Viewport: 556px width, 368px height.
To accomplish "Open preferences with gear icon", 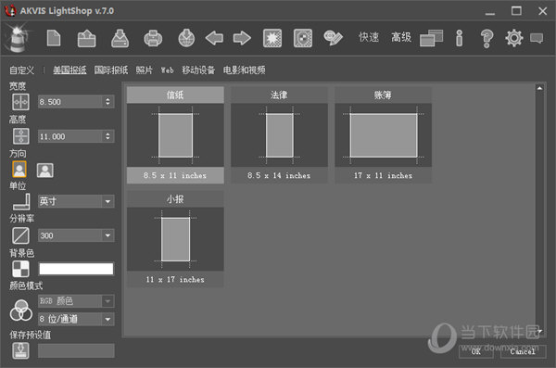I will pyautogui.click(x=513, y=38).
